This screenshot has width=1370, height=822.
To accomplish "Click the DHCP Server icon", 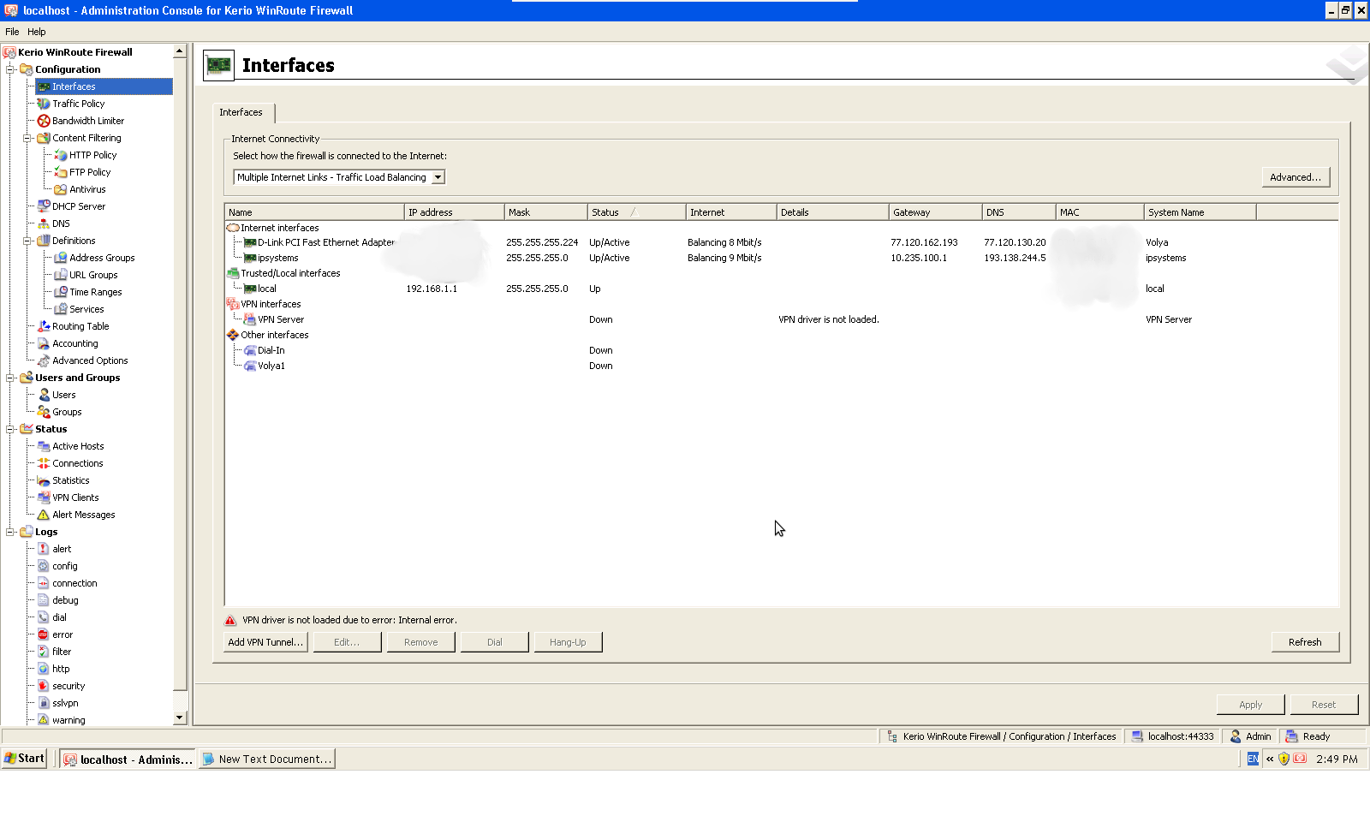I will (44, 206).
